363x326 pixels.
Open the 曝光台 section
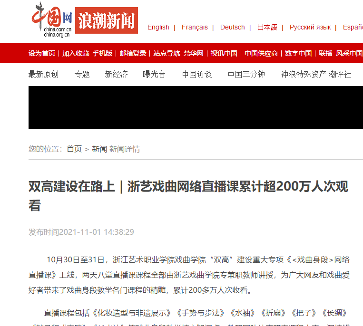point(154,75)
